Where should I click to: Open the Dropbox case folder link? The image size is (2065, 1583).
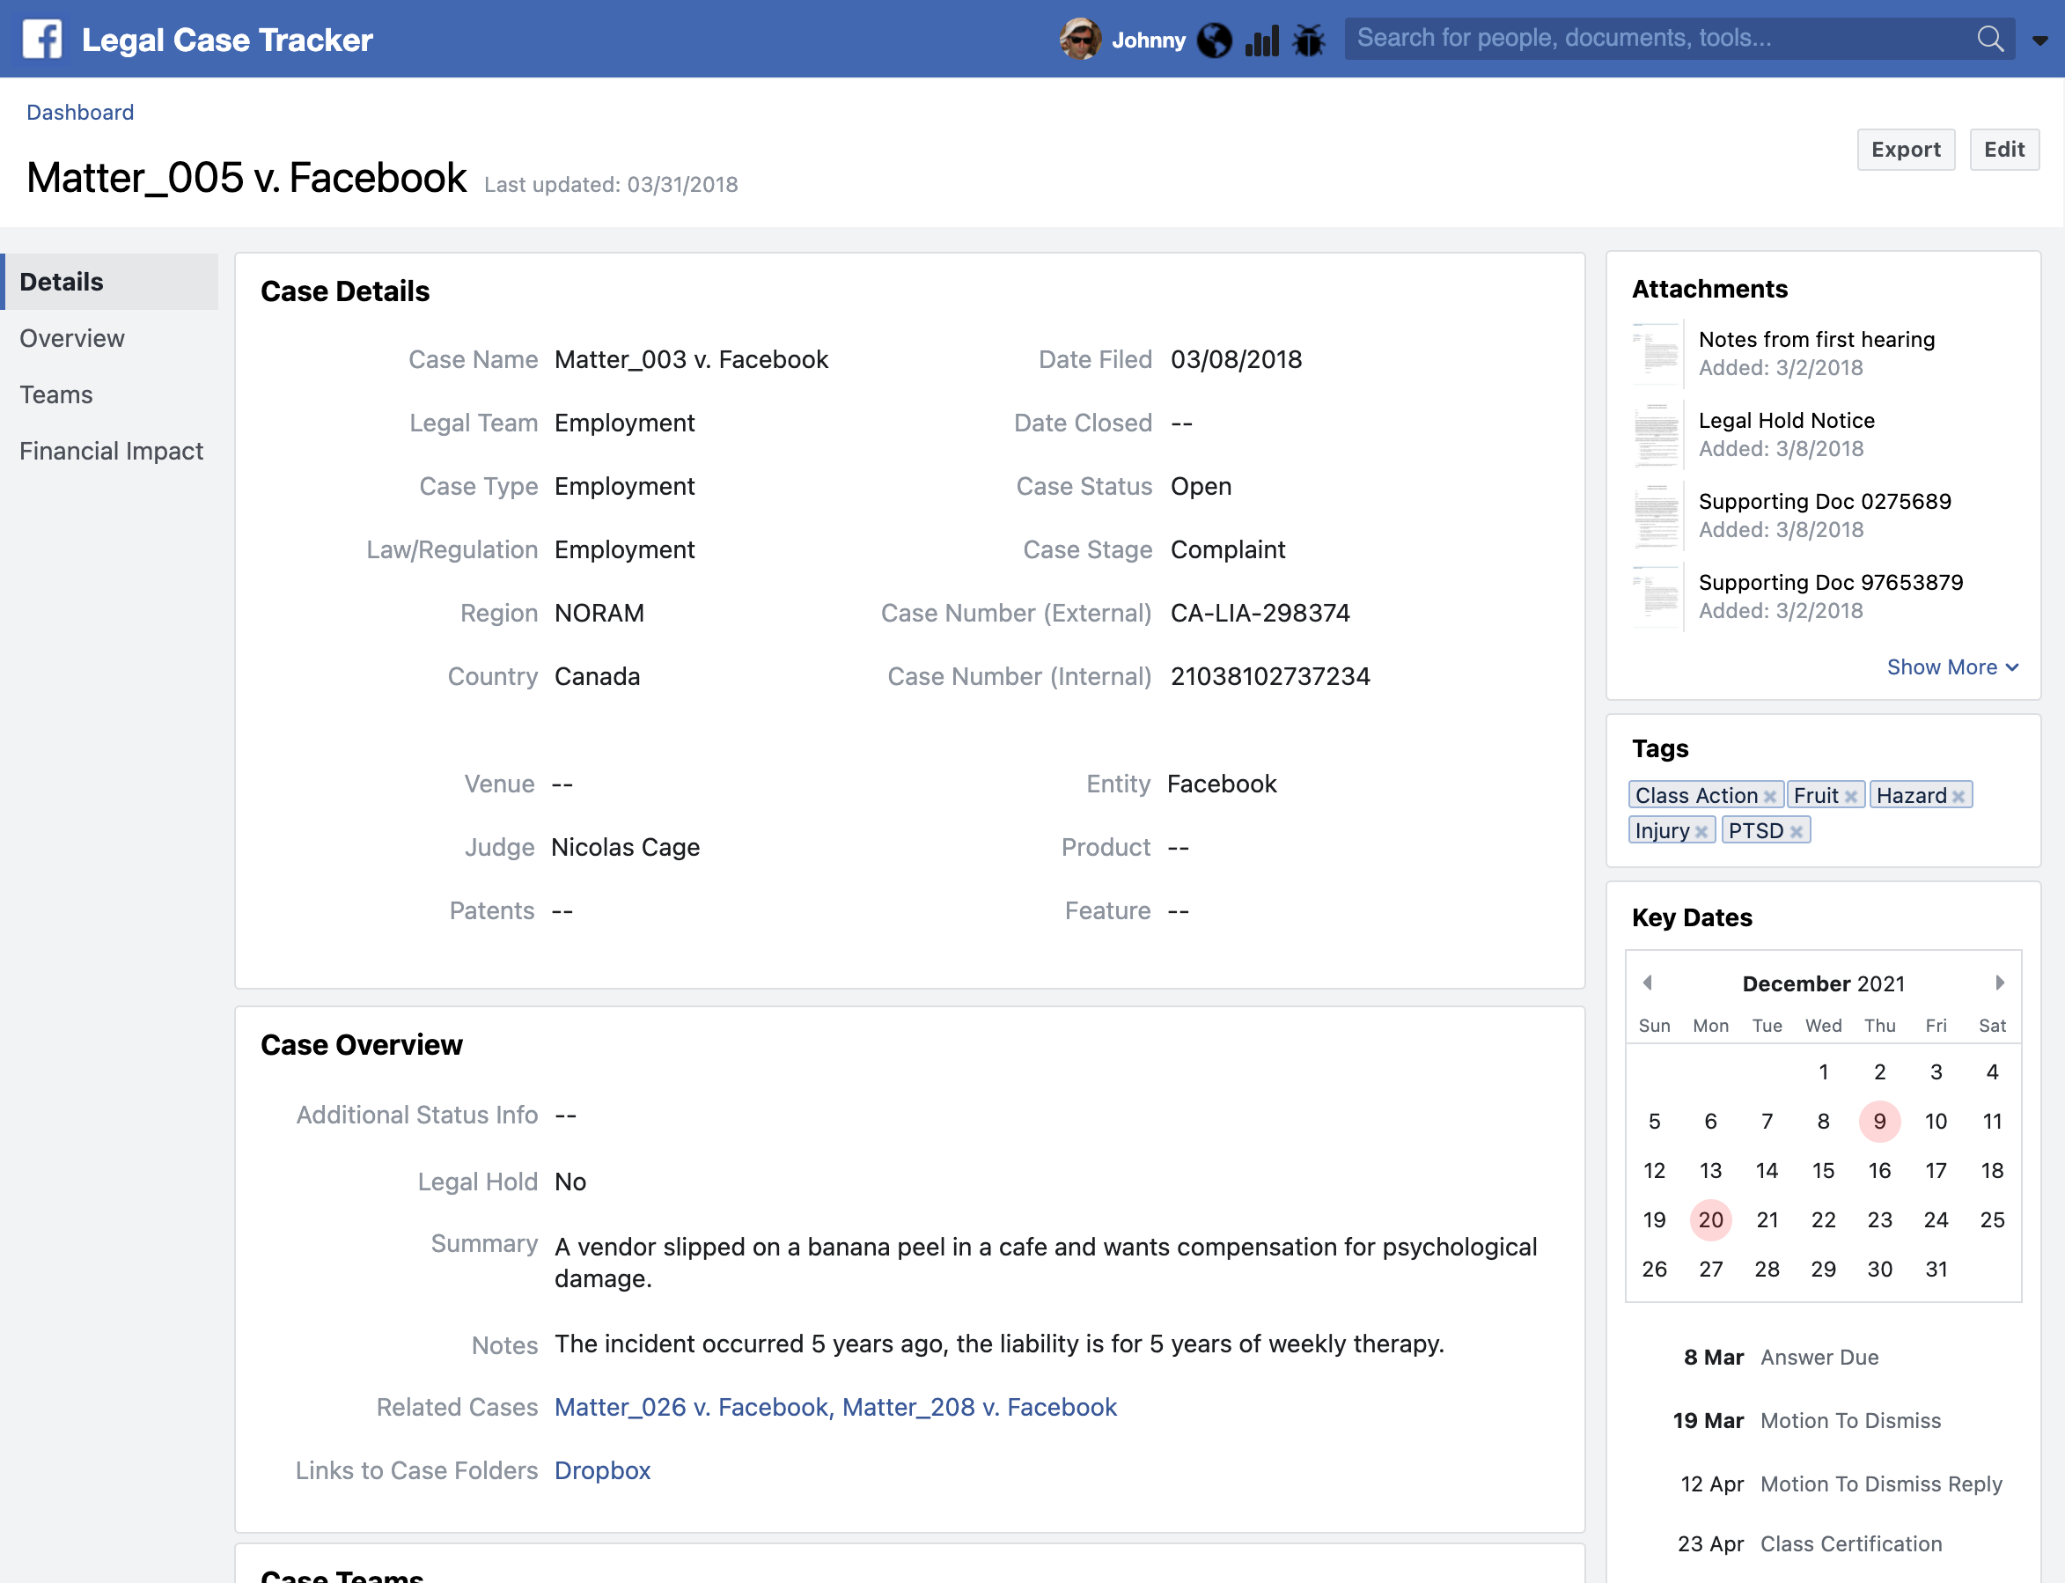tap(602, 1470)
